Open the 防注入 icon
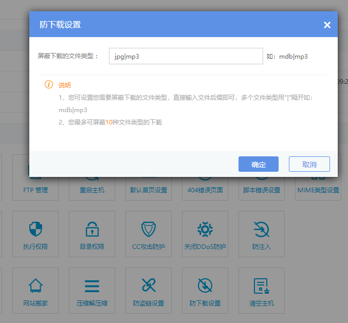The height and width of the screenshot is (323, 348). coord(262,229)
